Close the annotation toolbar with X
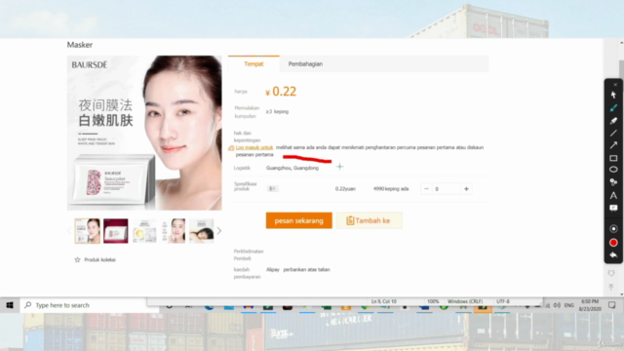The width and height of the screenshot is (624, 351). pyautogui.click(x=615, y=85)
